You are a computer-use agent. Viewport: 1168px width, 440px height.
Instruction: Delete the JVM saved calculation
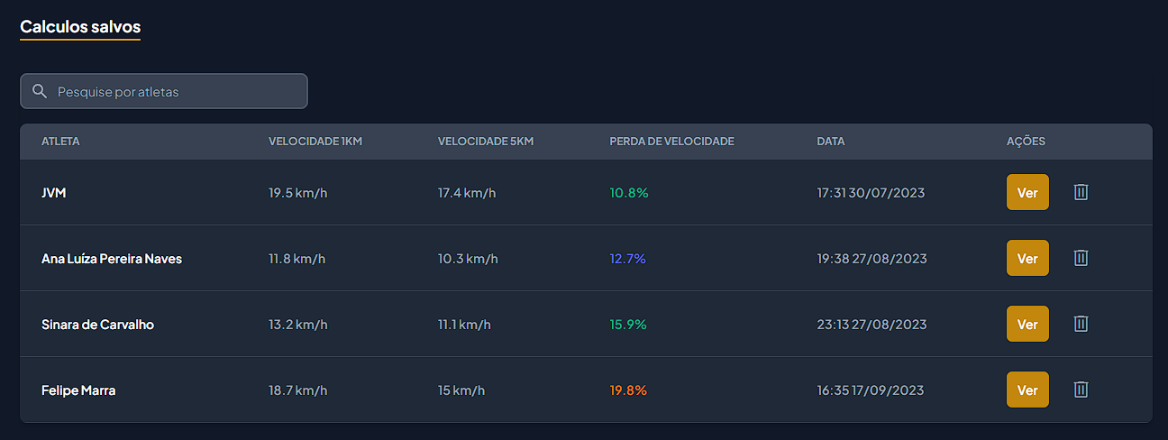(1081, 192)
